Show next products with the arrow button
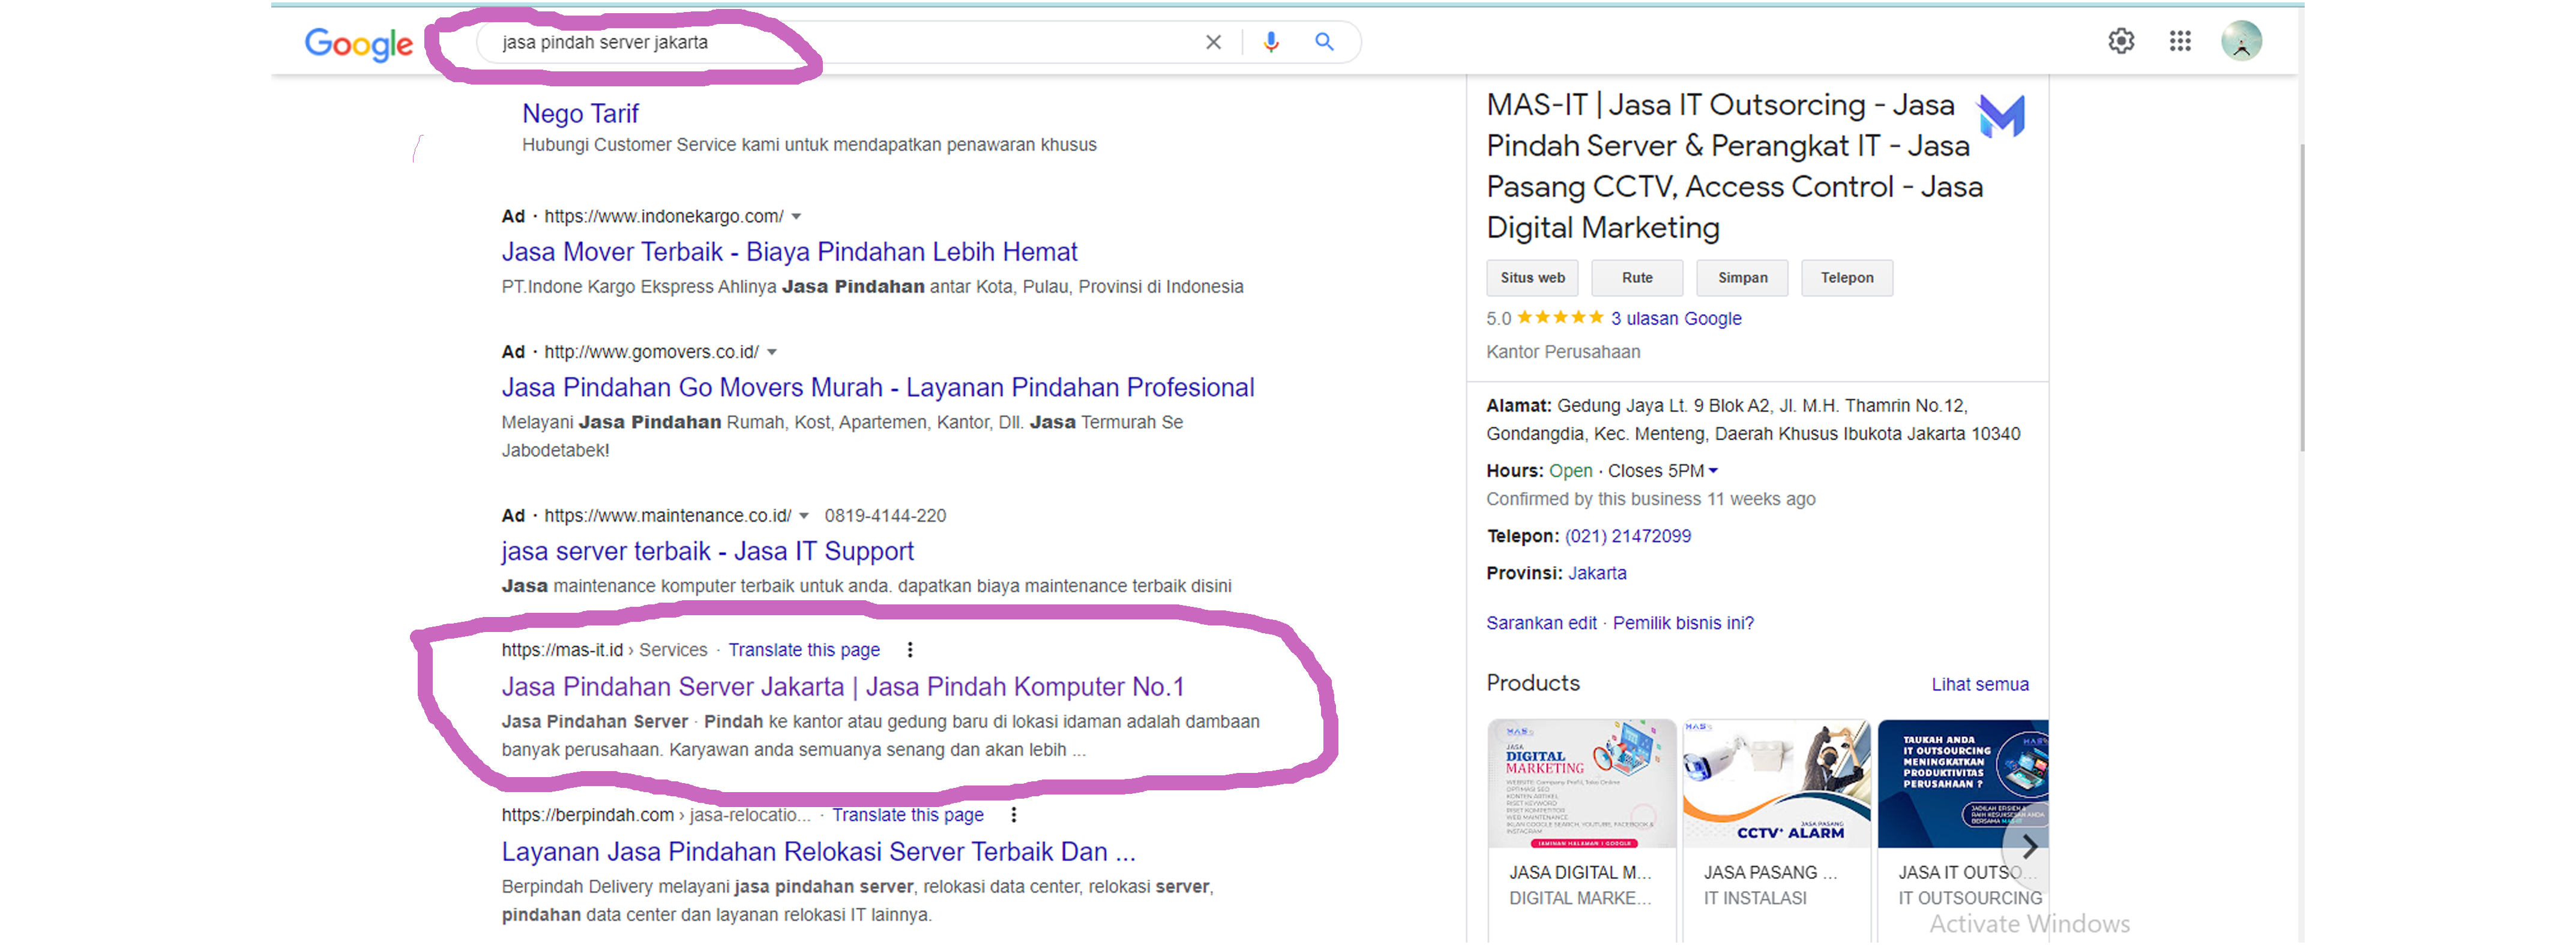 coord(2029,847)
